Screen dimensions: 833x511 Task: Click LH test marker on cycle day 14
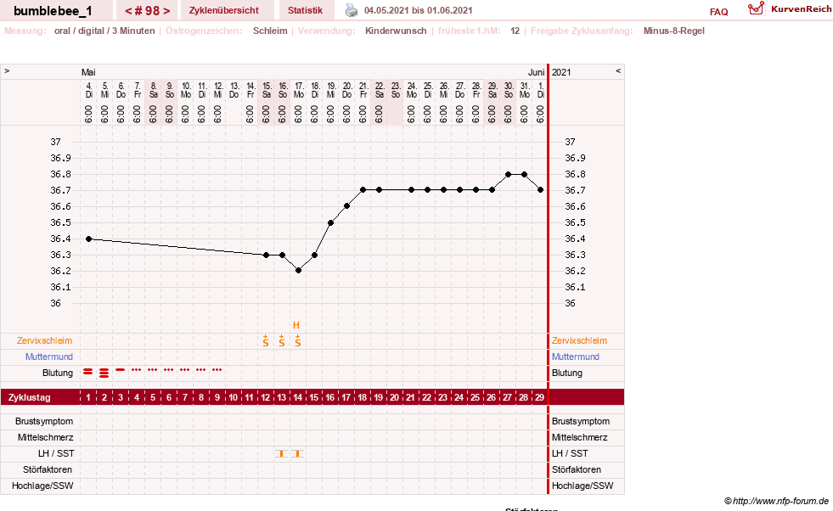[298, 453]
